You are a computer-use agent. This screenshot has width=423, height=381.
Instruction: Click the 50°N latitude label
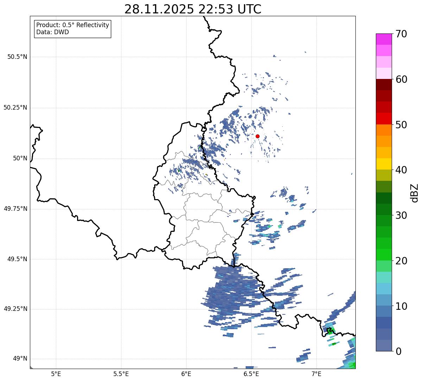click(20, 158)
